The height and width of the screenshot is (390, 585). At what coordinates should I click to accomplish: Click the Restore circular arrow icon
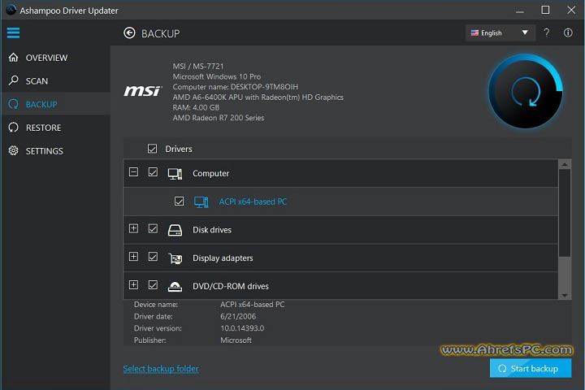[14, 128]
